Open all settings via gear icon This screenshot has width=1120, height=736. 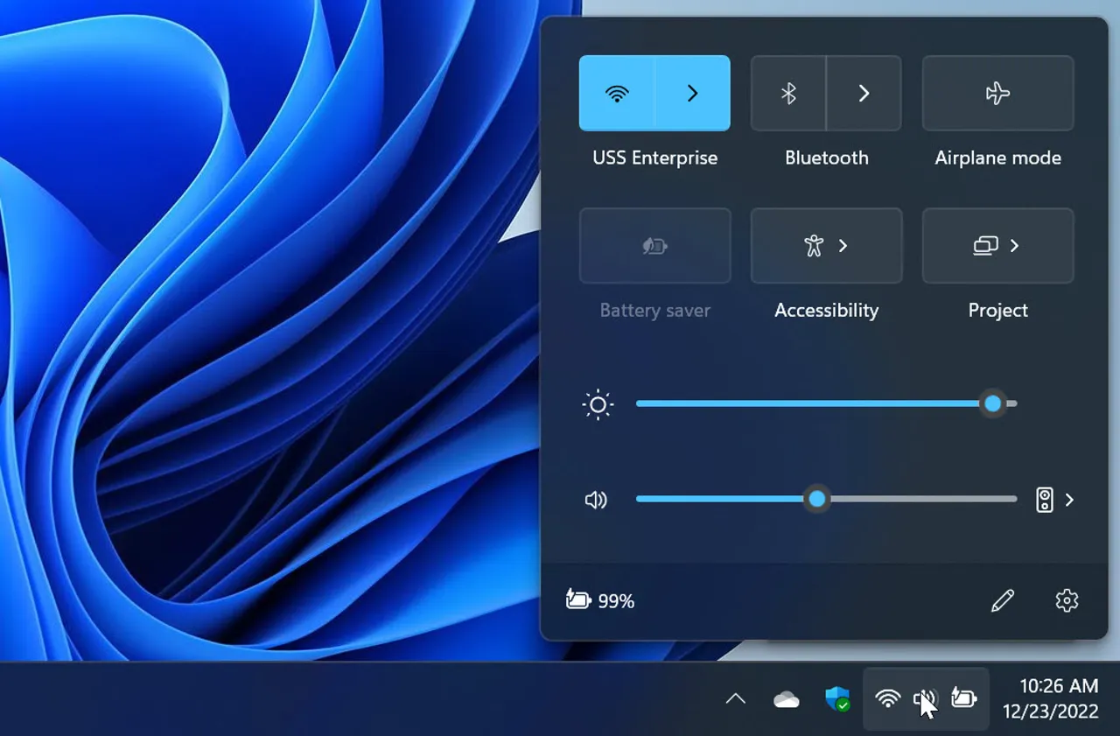(1067, 601)
